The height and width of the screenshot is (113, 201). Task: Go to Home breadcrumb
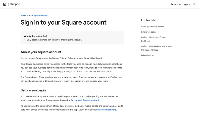pos(23,15)
